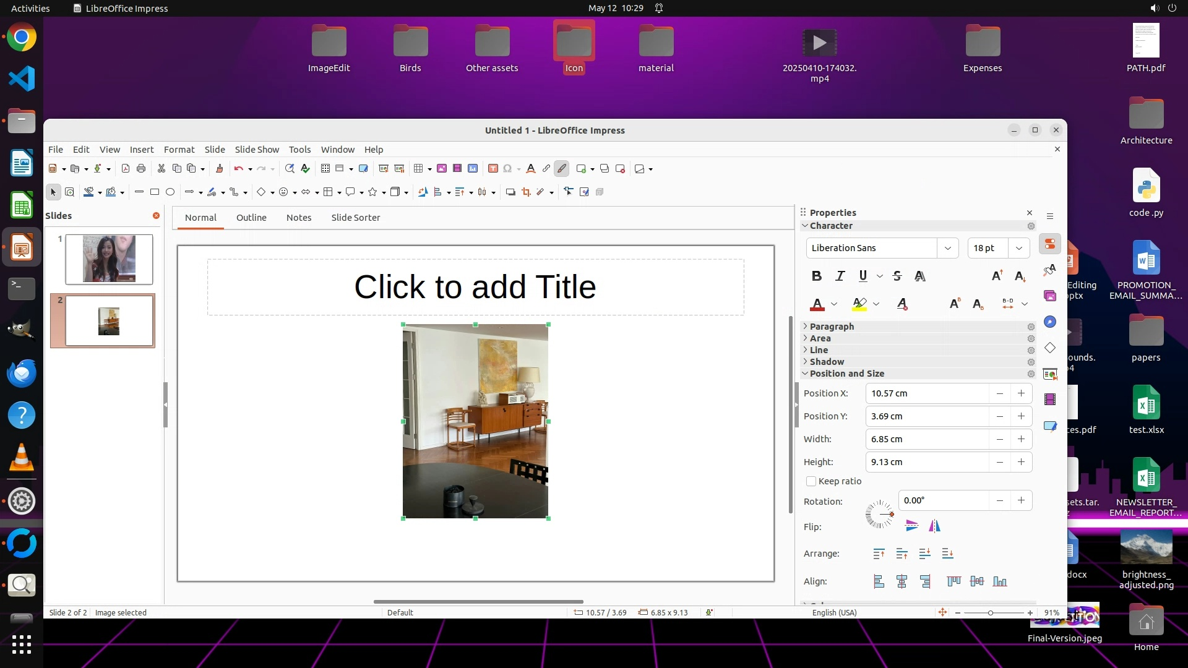Select the Ellipse drawing tool
The width and height of the screenshot is (1188, 668).
click(x=170, y=192)
